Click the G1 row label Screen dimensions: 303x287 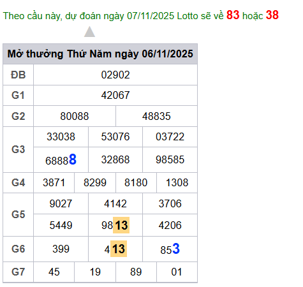tap(18, 95)
